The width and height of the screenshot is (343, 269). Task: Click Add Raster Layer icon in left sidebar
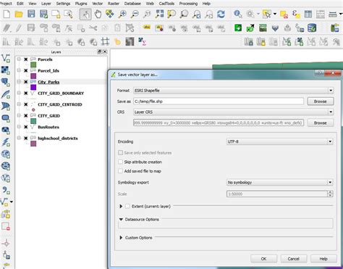click(6, 70)
